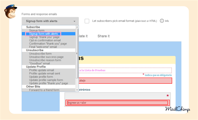Image resolution: width=198 pixels, height=120 pixels.
Task: Click the Info label next to icon
Action: click(167, 21)
